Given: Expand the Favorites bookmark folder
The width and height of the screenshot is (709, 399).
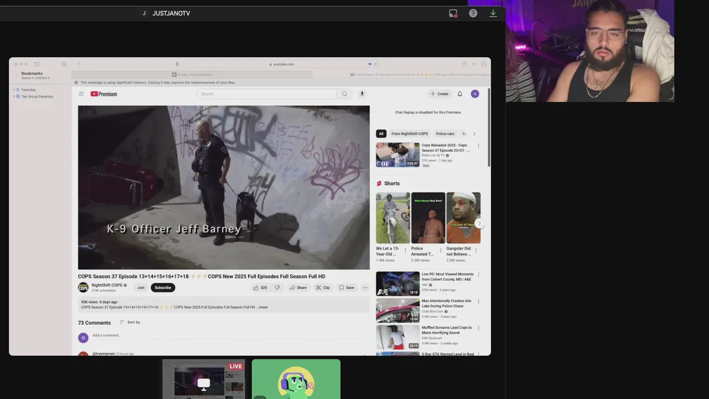Looking at the screenshot, I should tap(14, 90).
